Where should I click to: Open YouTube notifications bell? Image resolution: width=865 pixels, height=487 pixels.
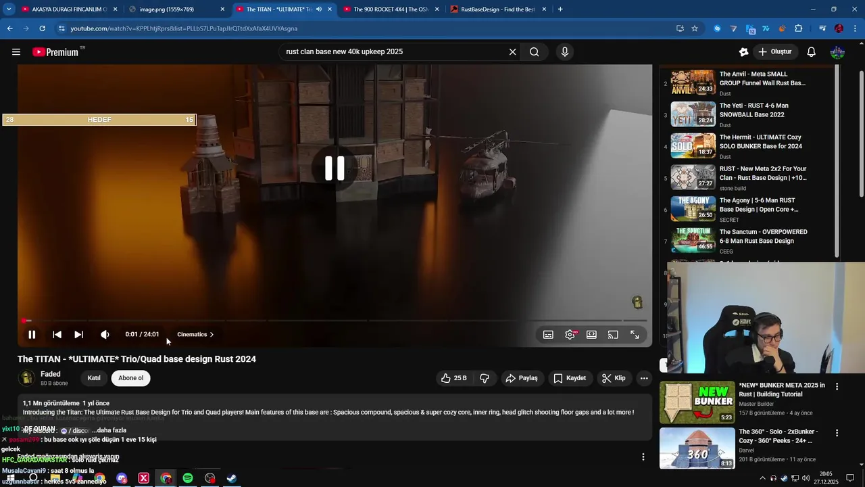click(812, 52)
